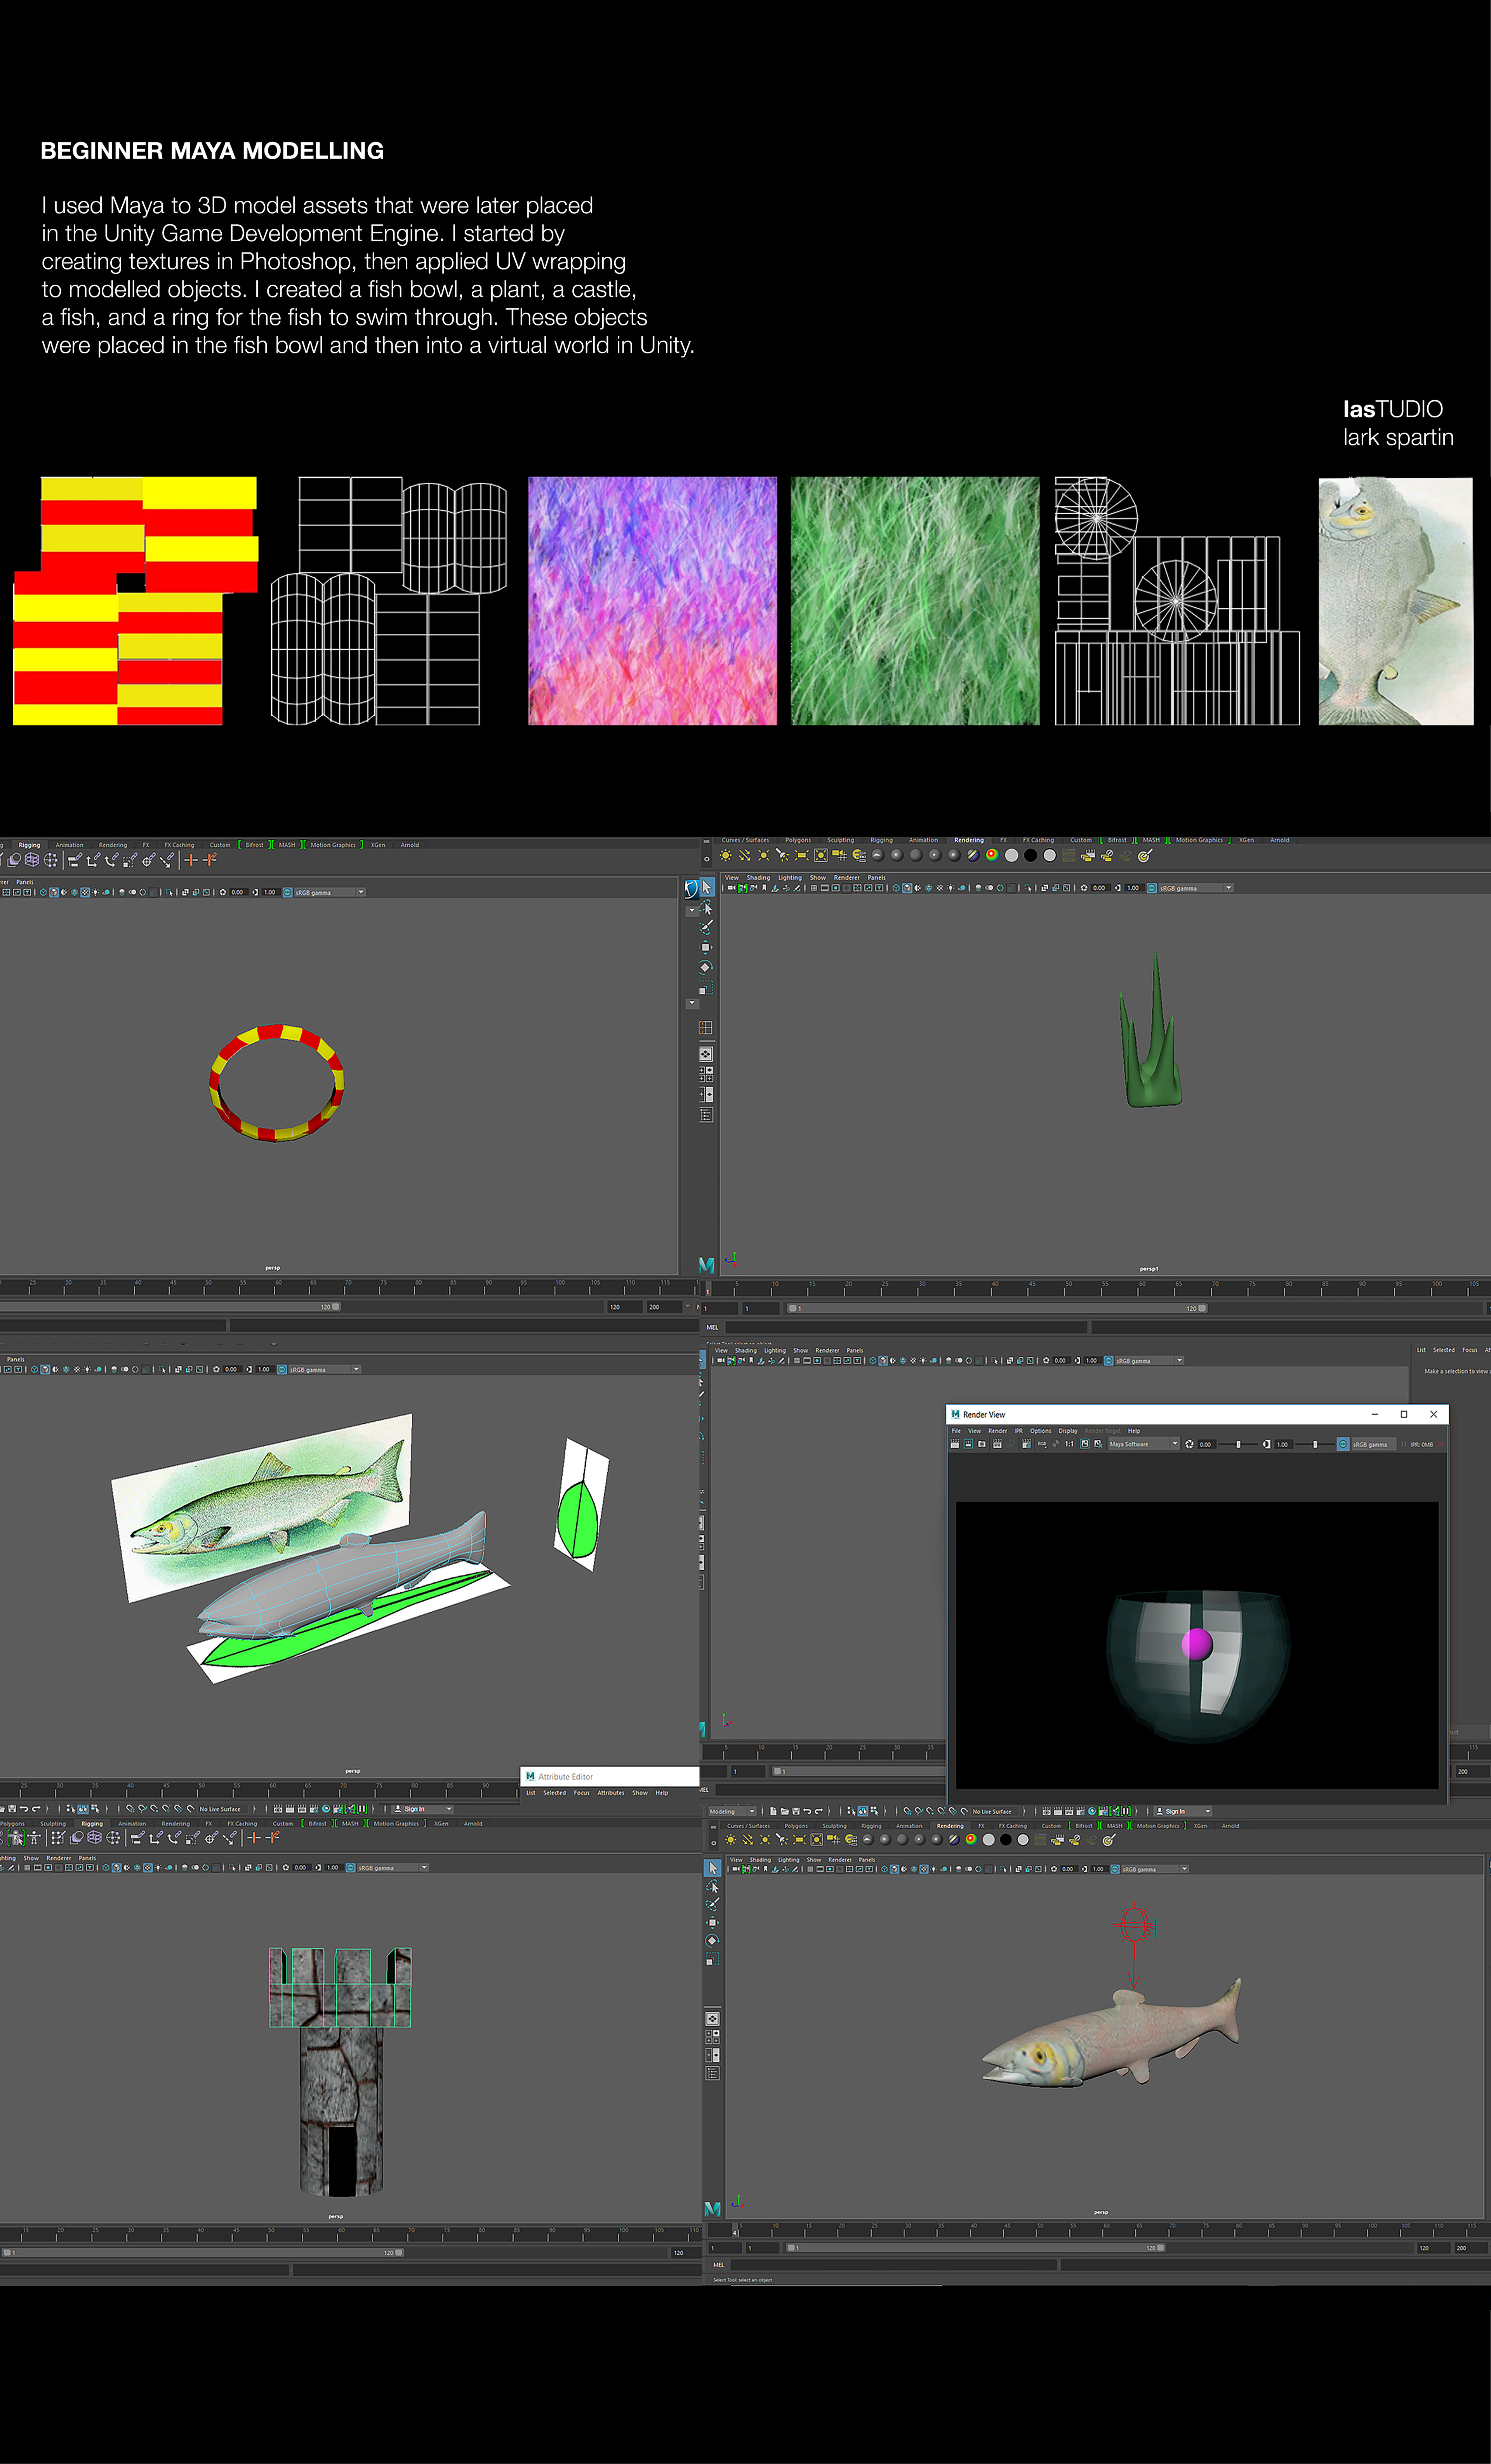Toggle the grid display in plant viewport toolbar
Viewport: 1491px width, 2464px height.
(814, 888)
